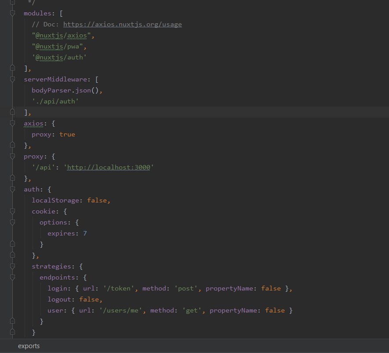Click the 'modules' property key
This screenshot has width=389, height=353.
[x=37, y=13]
